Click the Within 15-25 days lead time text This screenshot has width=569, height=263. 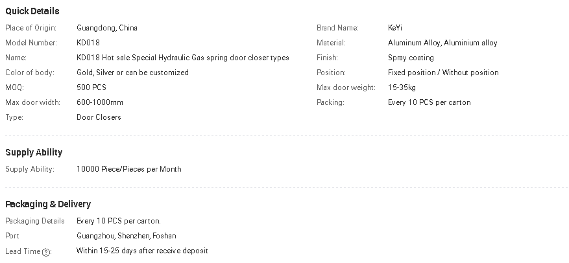142,251
